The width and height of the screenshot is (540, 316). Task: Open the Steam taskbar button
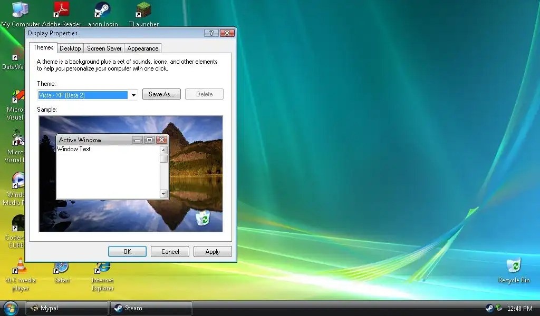click(x=151, y=308)
